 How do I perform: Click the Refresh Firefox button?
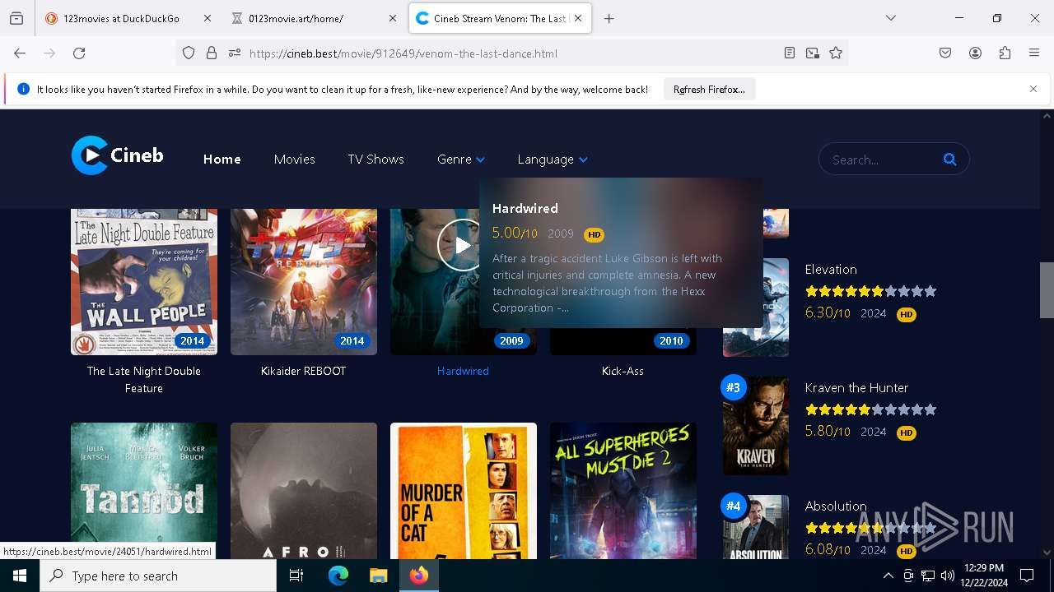709,89
